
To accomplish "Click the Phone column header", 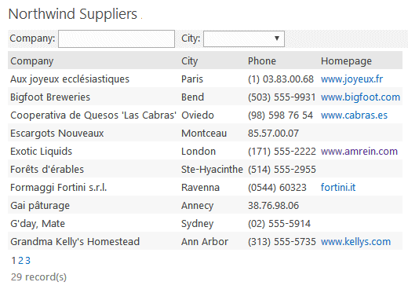I will [x=262, y=61].
